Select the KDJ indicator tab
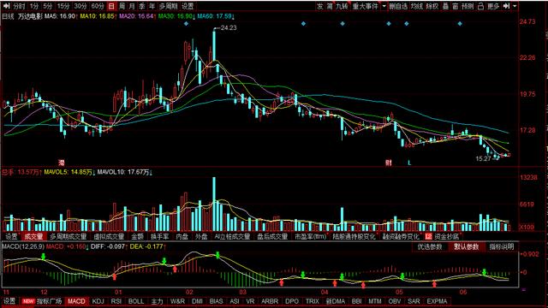Screen dimensions: 548x308 (98, 301)
